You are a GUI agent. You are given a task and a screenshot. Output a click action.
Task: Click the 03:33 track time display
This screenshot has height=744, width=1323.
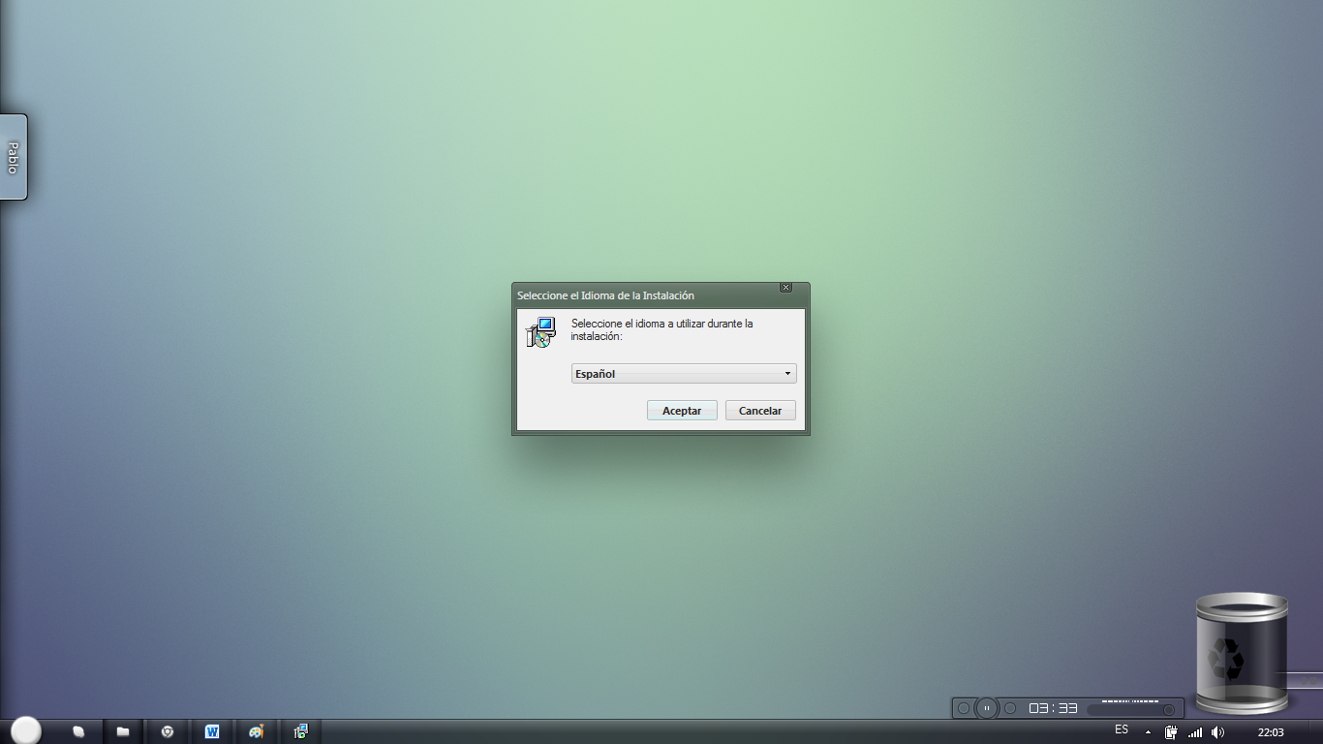click(1053, 708)
